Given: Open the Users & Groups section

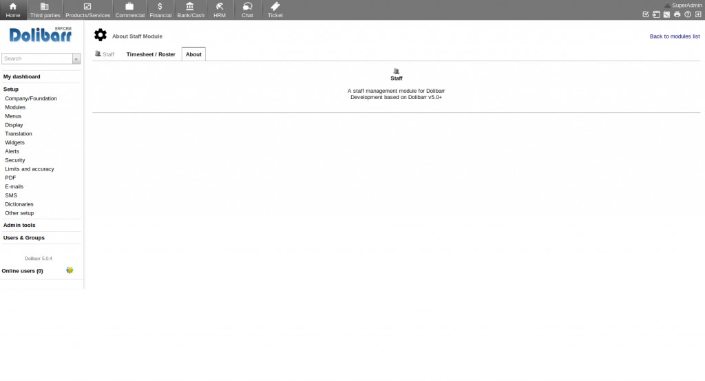Looking at the screenshot, I should 24,238.
